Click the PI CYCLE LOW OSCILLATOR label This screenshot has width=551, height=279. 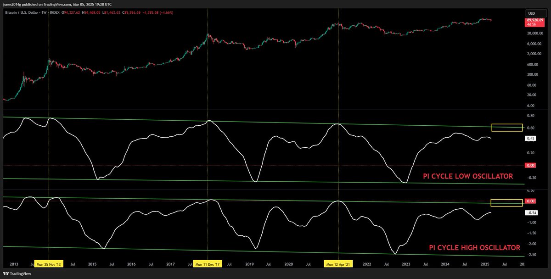[x=468, y=176]
